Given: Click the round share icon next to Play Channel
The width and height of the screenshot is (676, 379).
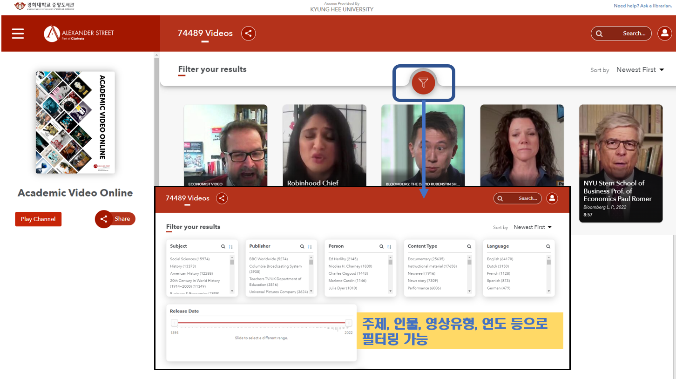Looking at the screenshot, I should click(104, 219).
